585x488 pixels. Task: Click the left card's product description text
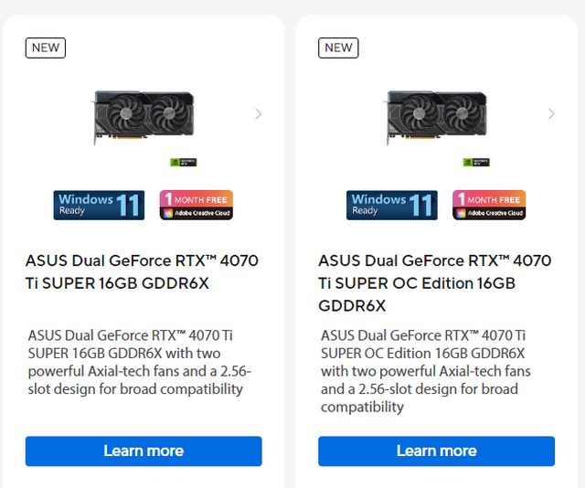click(x=139, y=363)
